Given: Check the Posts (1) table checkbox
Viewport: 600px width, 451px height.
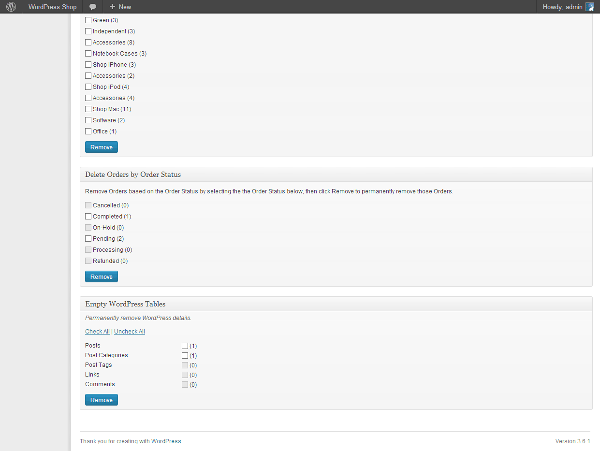Looking at the screenshot, I should pos(185,346).
